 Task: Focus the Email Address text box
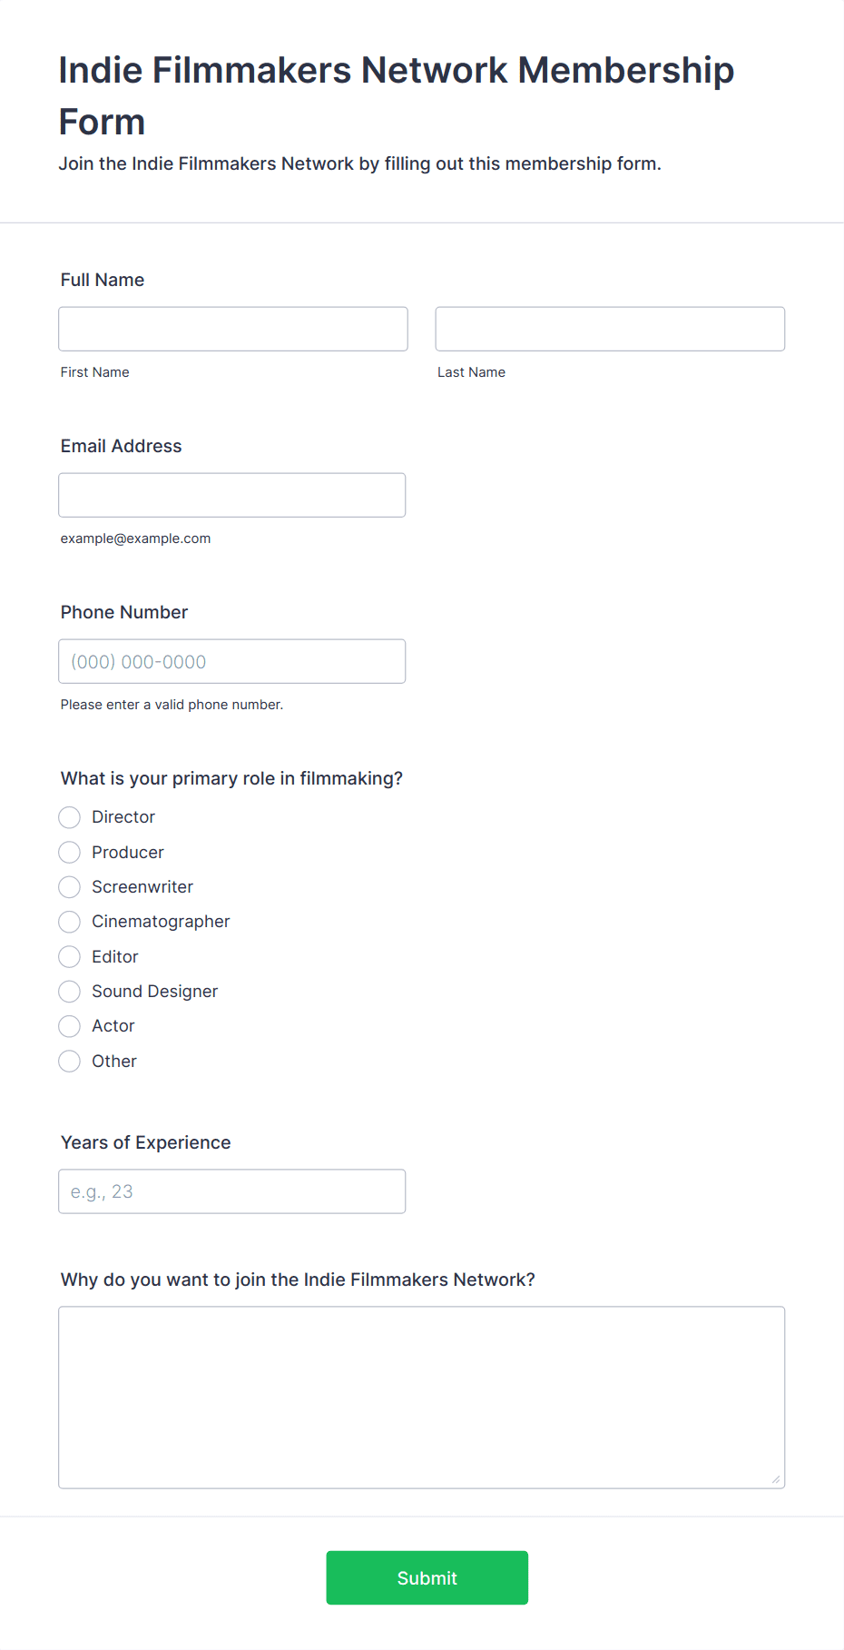pos(232,495)
